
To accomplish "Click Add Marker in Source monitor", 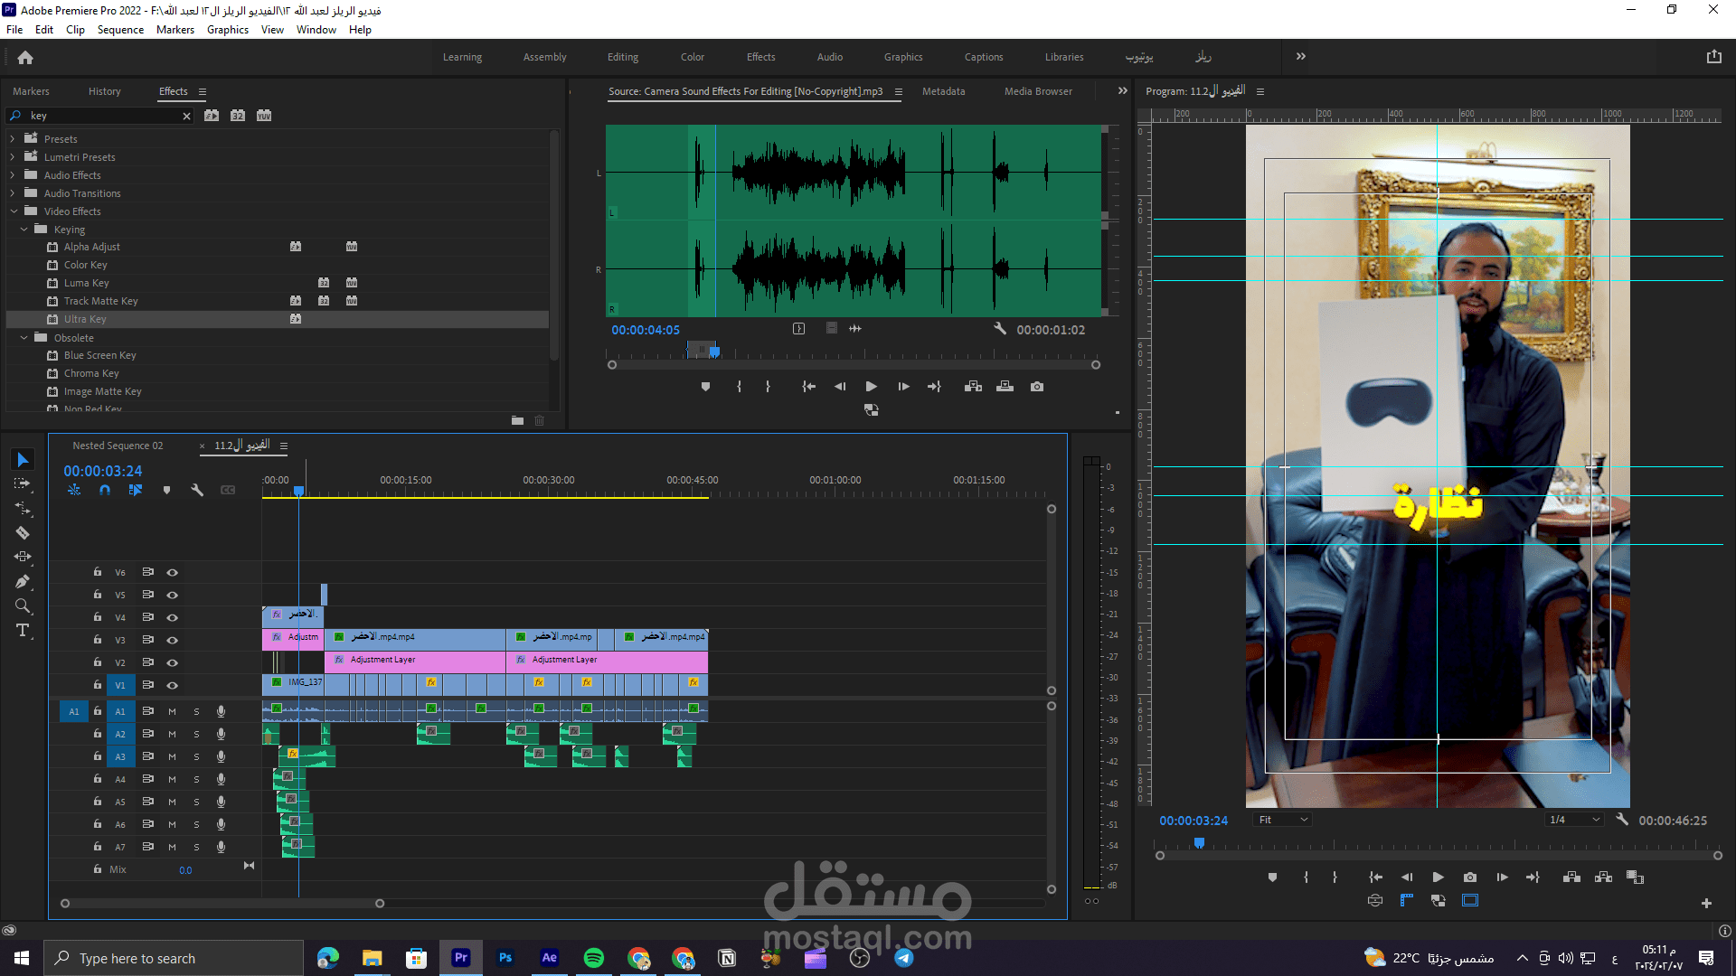I will point(705,387).
